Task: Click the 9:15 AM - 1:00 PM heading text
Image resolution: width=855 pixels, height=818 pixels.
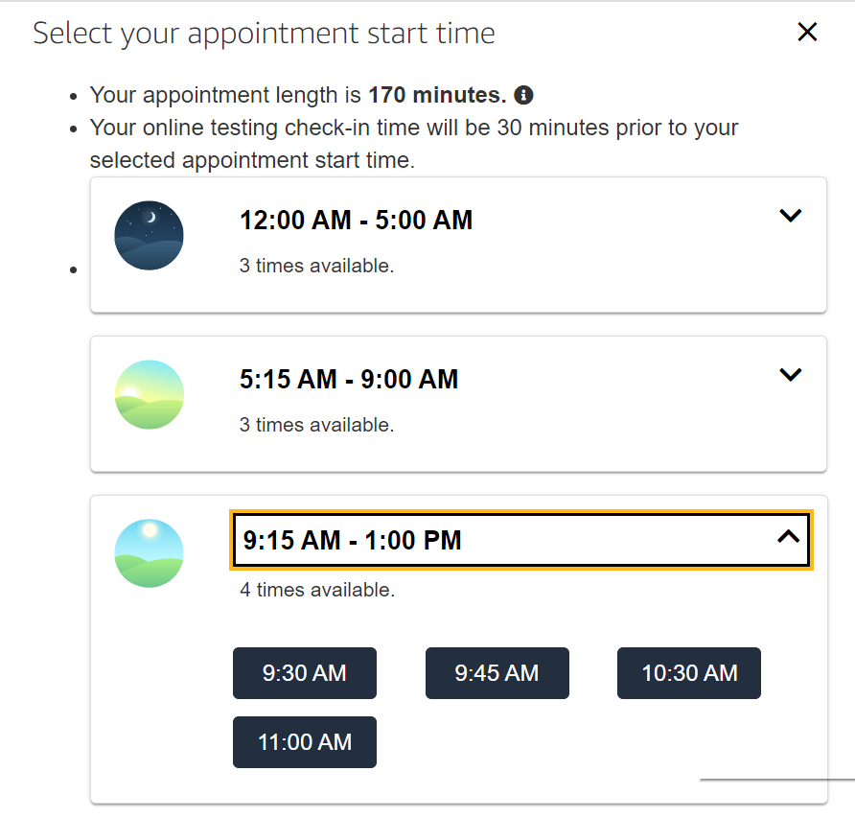Action: pos(352,540)
